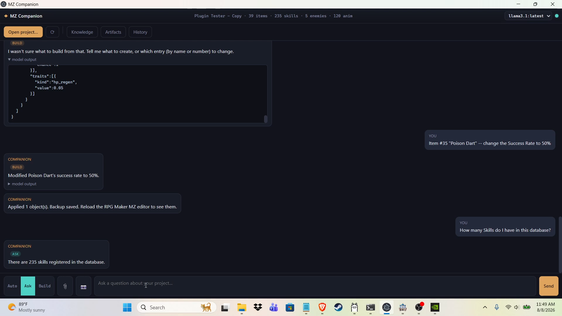Open Dropbox from the taskbar
The height and width of the screenshot is (316, 562).
[x=258, y=308]
